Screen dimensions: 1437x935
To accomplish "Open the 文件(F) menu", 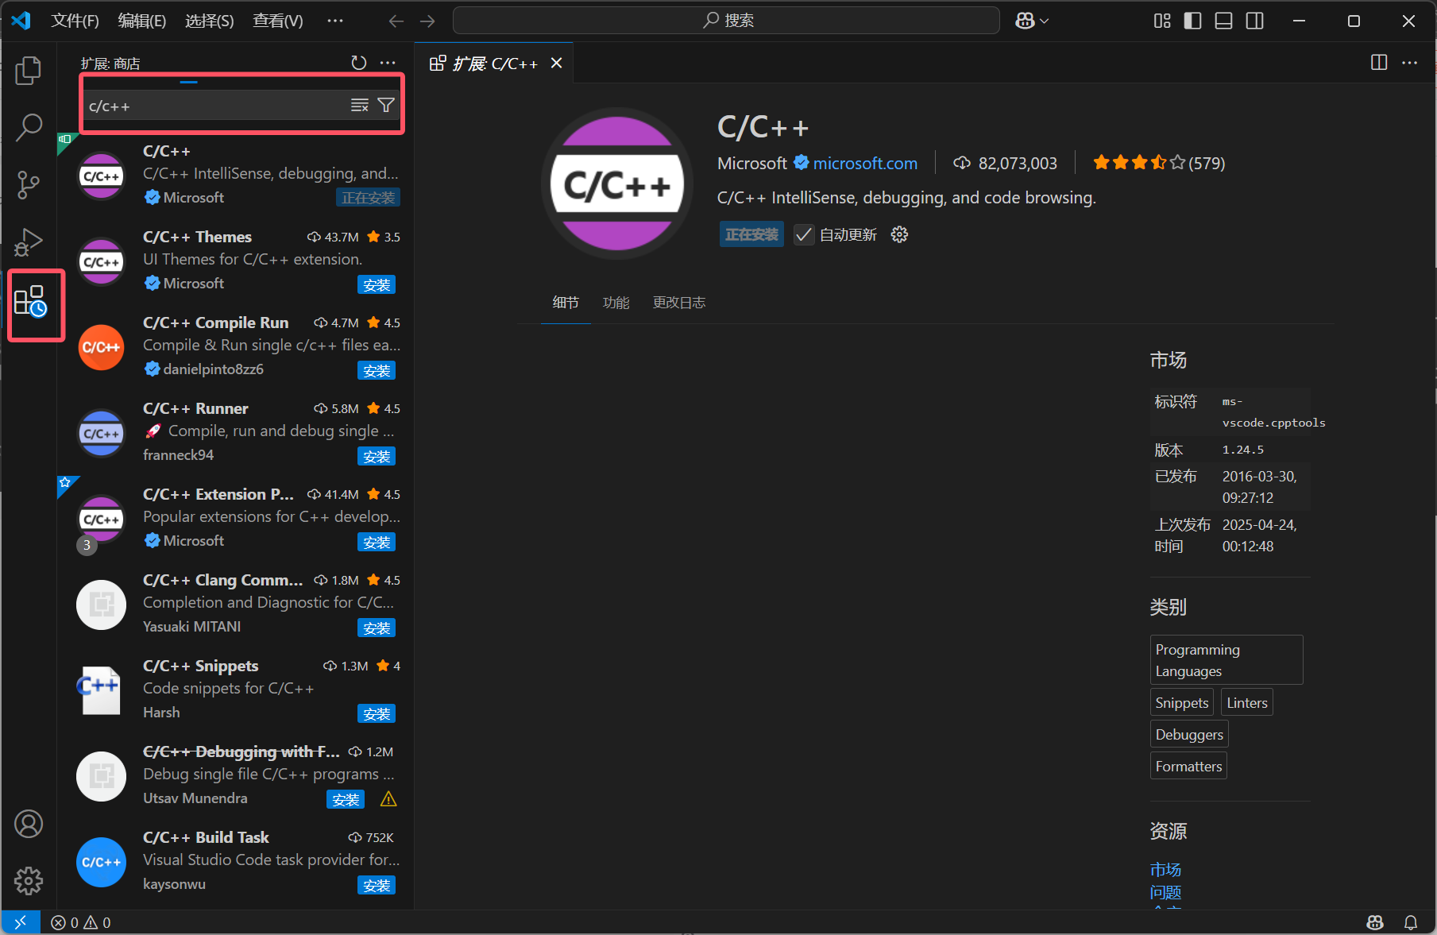I will 75,21.
